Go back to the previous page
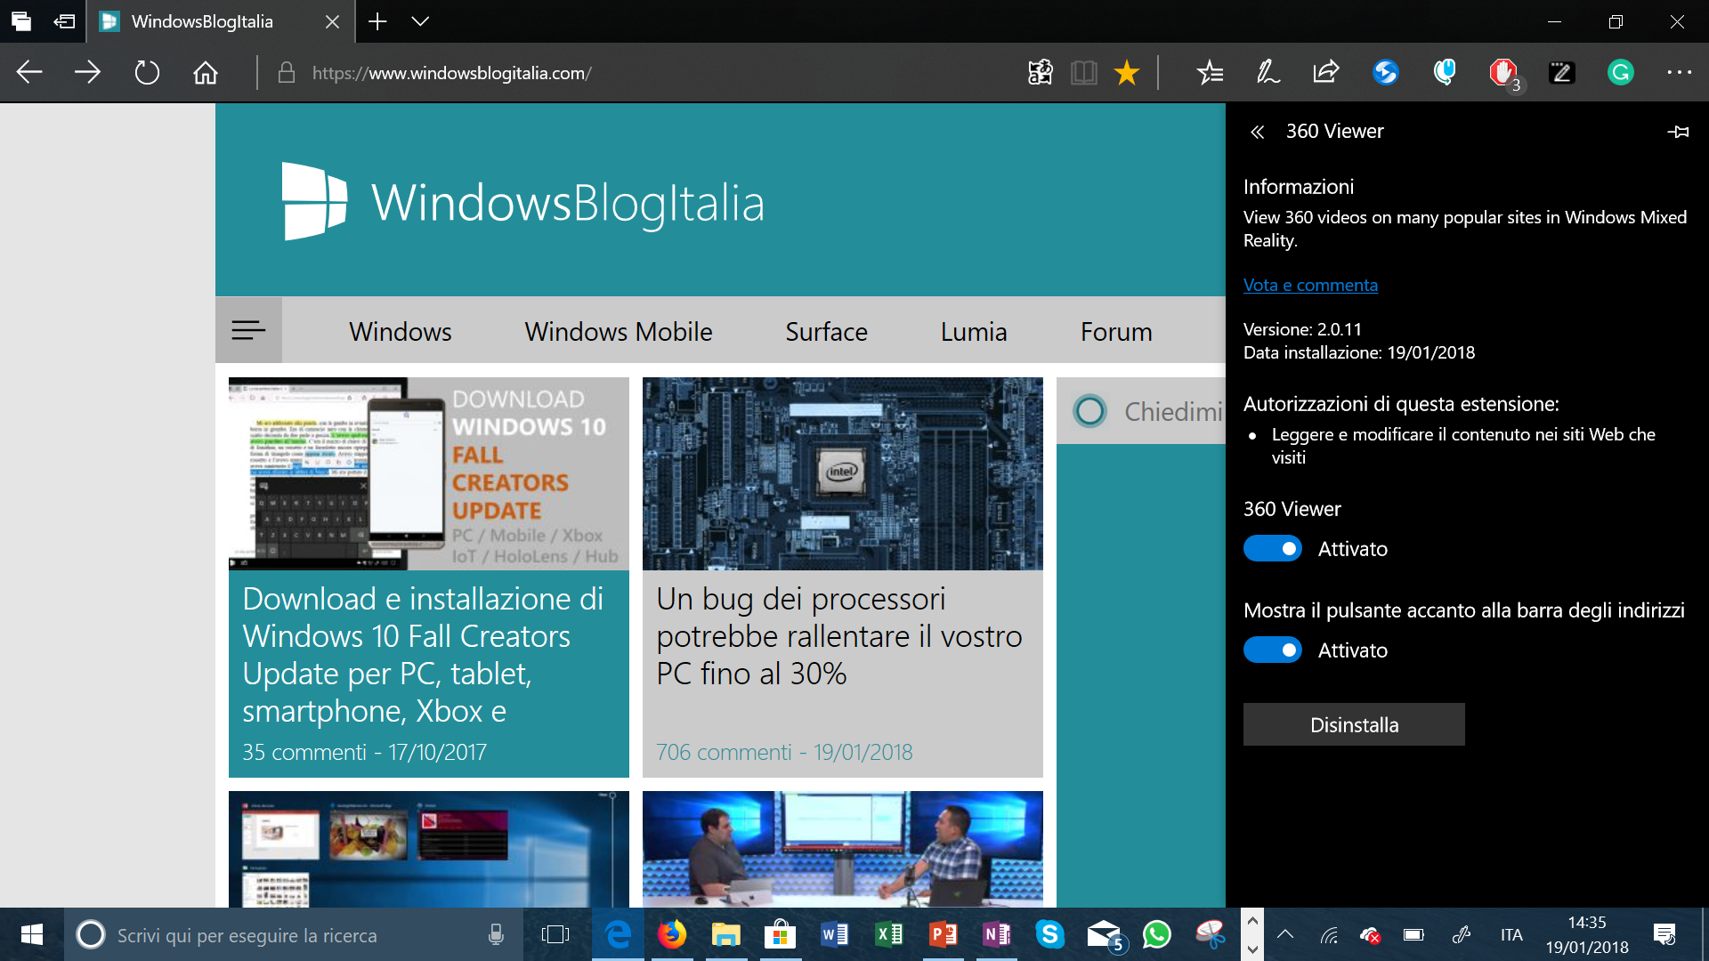Screen dimensions: 1709x961 (x=29, y=72)
